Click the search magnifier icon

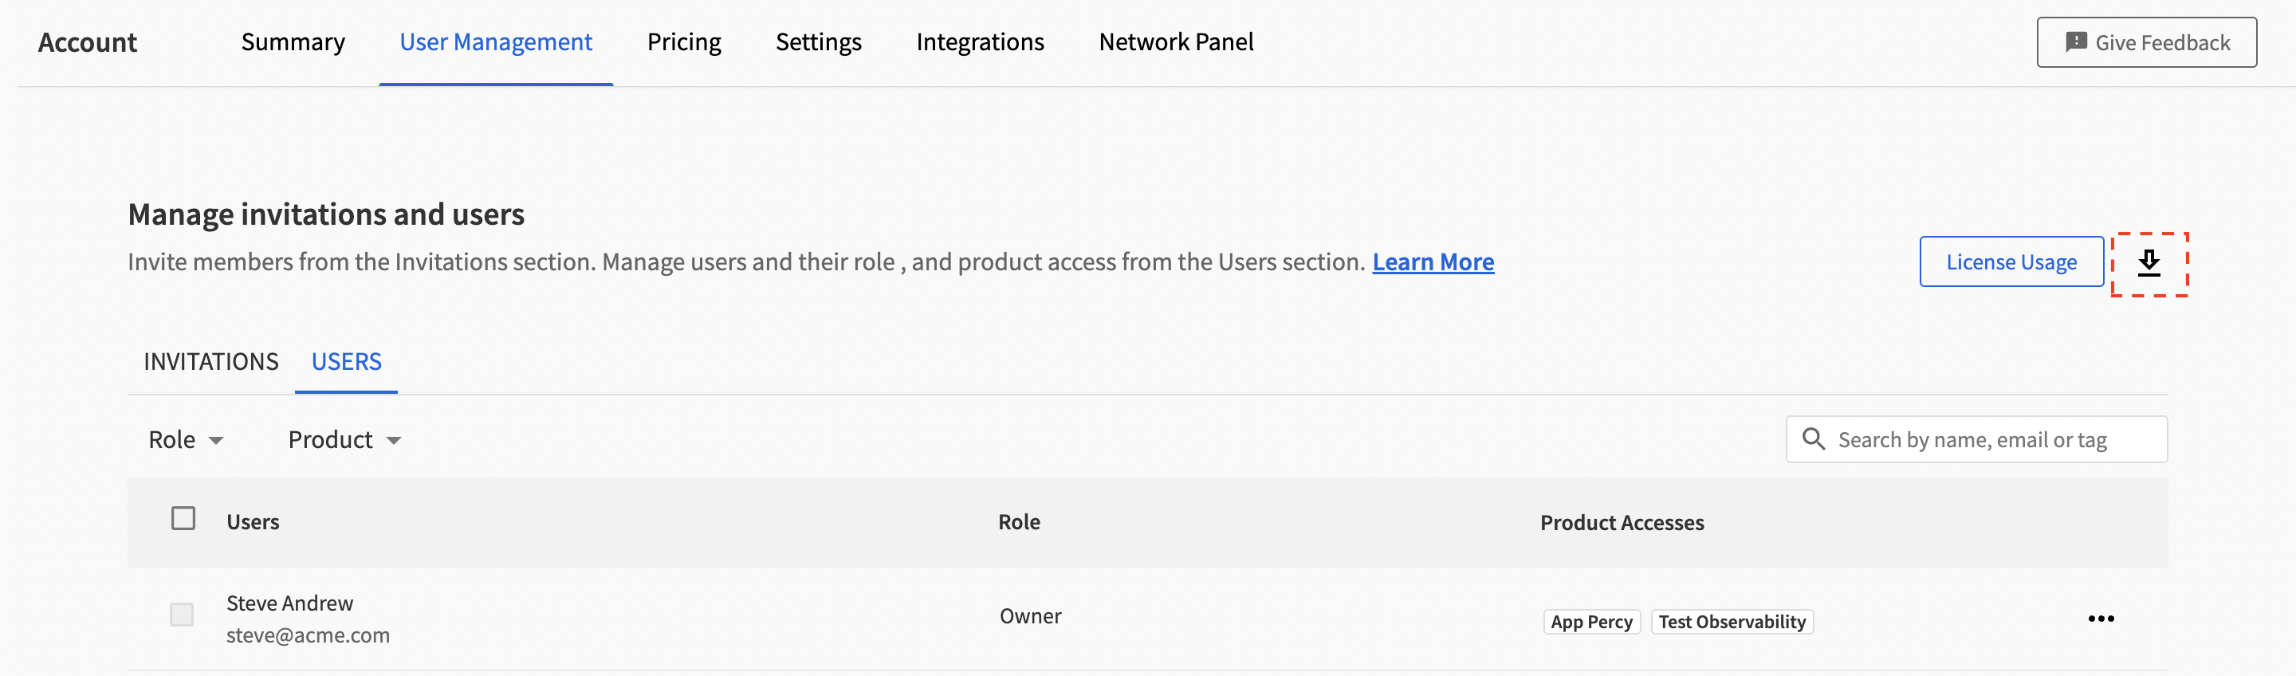click(x=1813, y=438)
